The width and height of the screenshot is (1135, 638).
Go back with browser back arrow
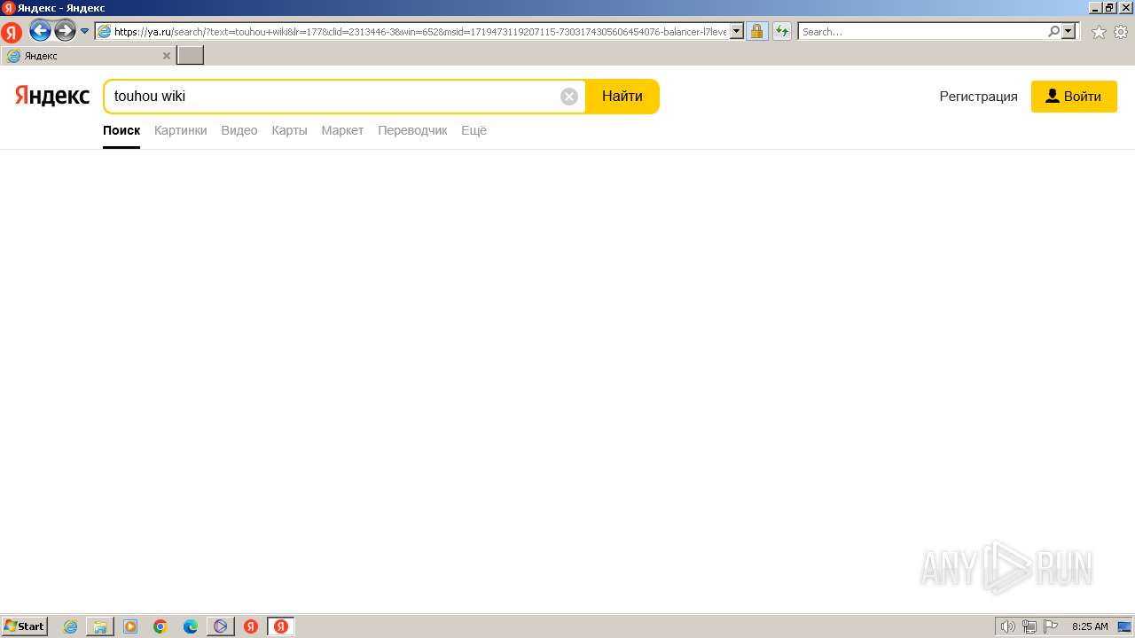click(x=40, y=31)
